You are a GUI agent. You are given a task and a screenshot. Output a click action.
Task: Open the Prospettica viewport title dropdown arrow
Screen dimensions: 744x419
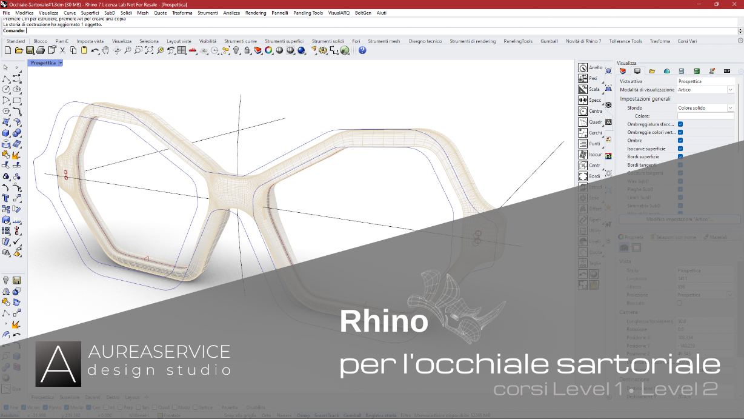(x=61, y=63)
